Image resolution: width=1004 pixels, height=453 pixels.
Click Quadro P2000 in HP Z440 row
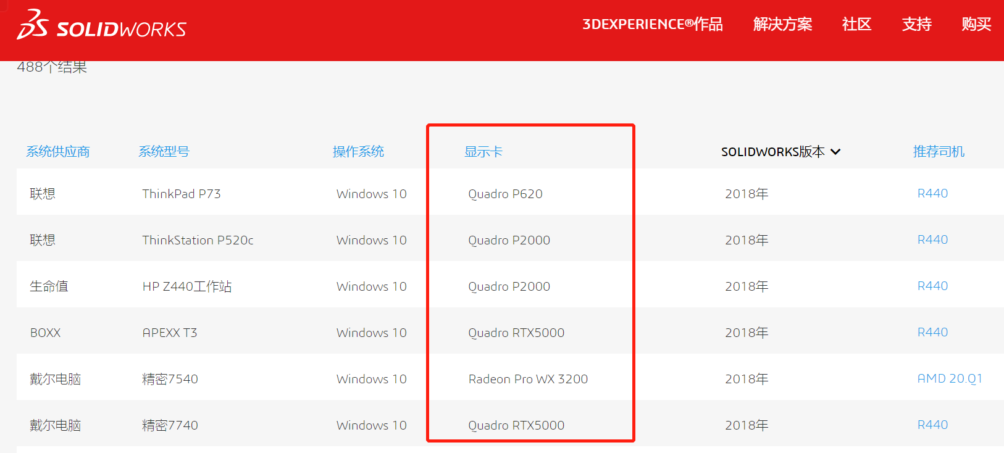(x=509, y=286)
